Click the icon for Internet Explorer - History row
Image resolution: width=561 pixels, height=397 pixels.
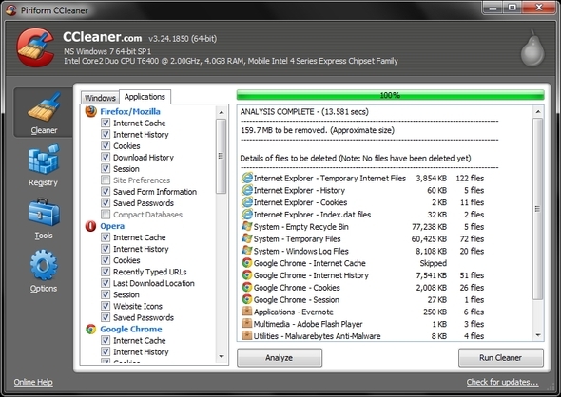[x=247, y=190]
